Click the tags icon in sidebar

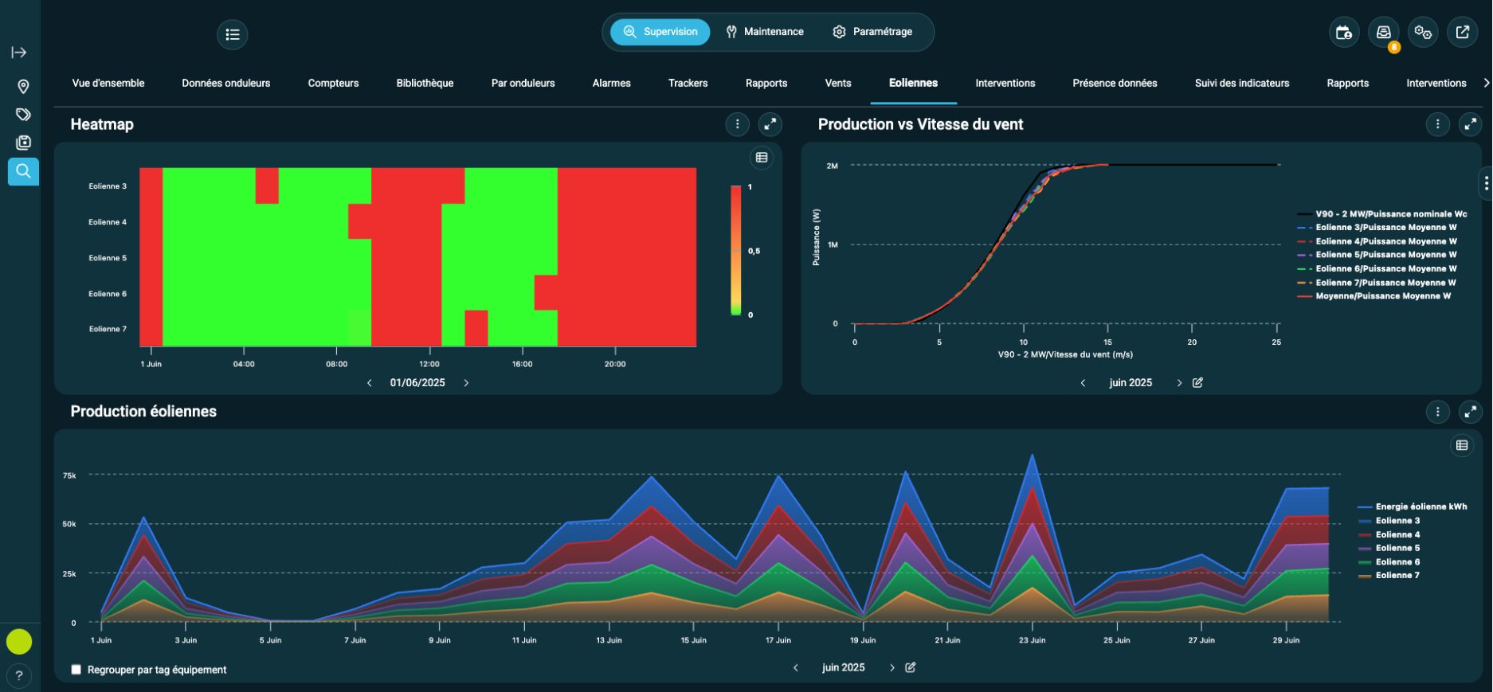click(23, 115)
